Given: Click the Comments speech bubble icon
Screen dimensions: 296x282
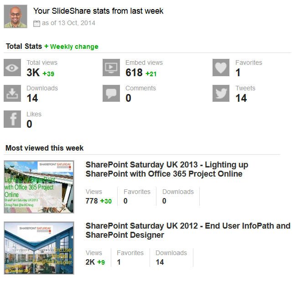Looking at the screenshot, I should point(111,93).
